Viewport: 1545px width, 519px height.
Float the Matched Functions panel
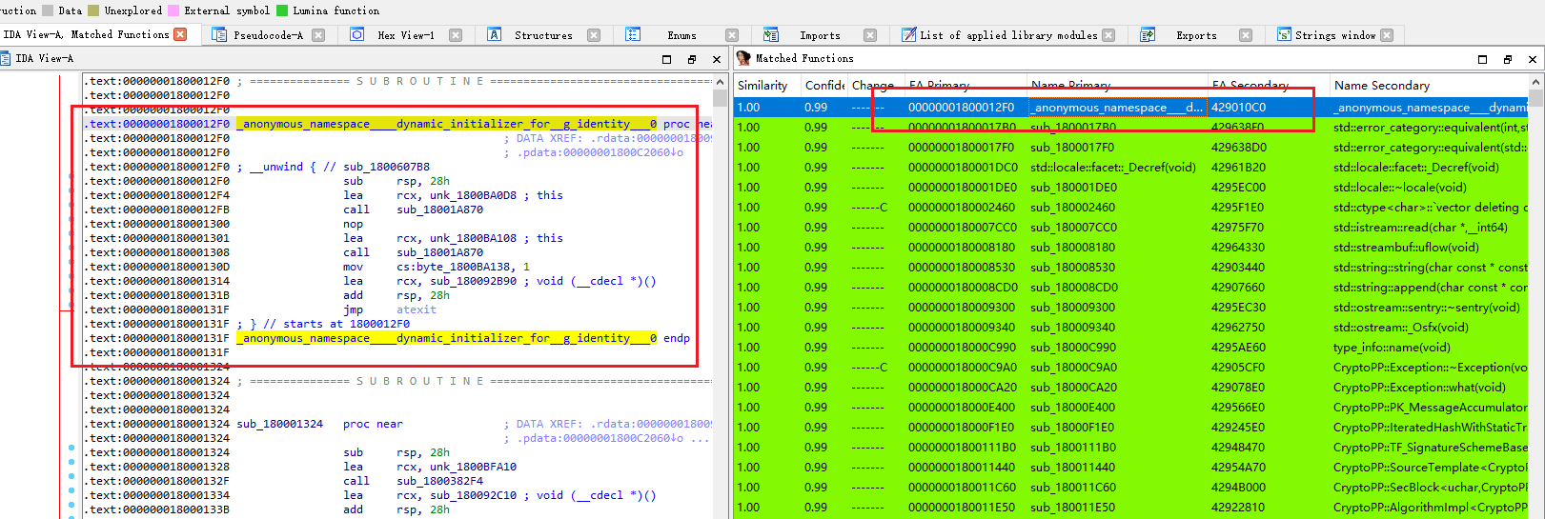[x=1507, y=59]
